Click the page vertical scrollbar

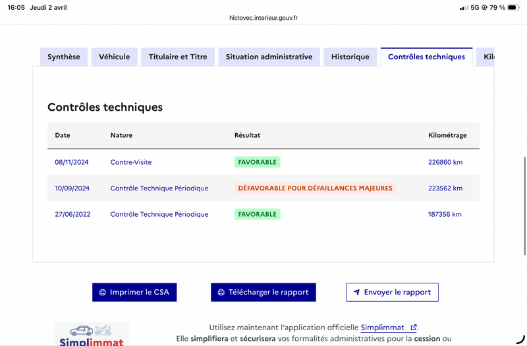[524, 206]
